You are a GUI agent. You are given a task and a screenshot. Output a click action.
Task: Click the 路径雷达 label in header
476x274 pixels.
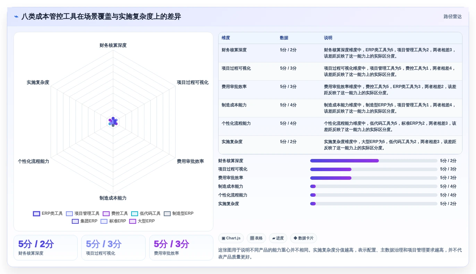[x=452, y=17]
